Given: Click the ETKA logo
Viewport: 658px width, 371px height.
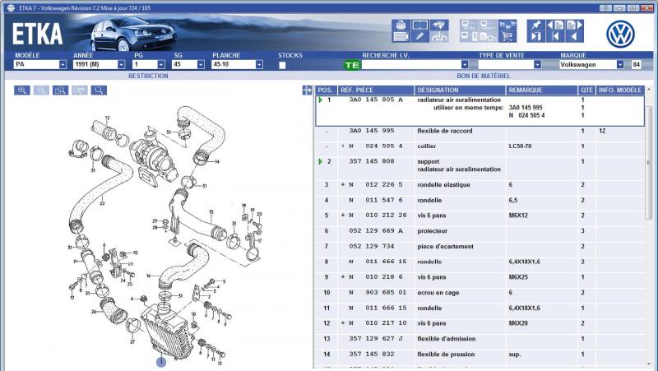Looking at the screenshot, I should tap(37, 34).
